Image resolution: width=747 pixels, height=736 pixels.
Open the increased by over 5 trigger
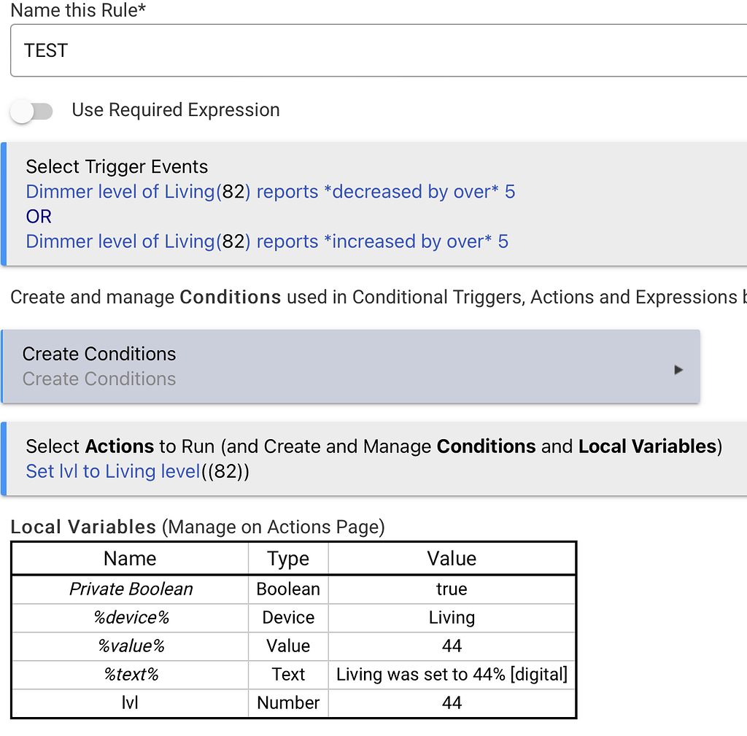tap(267, 241)
